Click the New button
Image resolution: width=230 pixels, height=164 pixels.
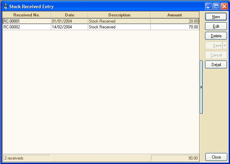click(216, 17)
